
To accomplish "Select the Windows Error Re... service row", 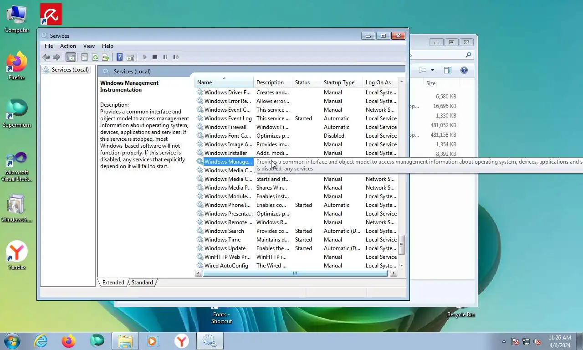I will tap(297, 101).
